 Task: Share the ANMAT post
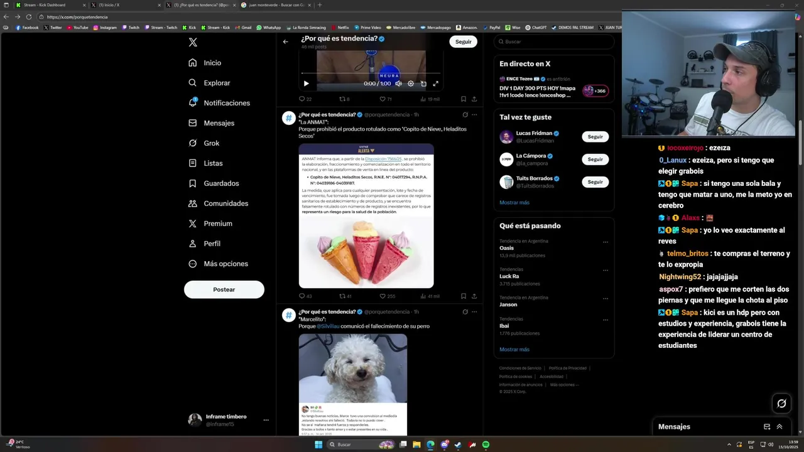point(474,296)
